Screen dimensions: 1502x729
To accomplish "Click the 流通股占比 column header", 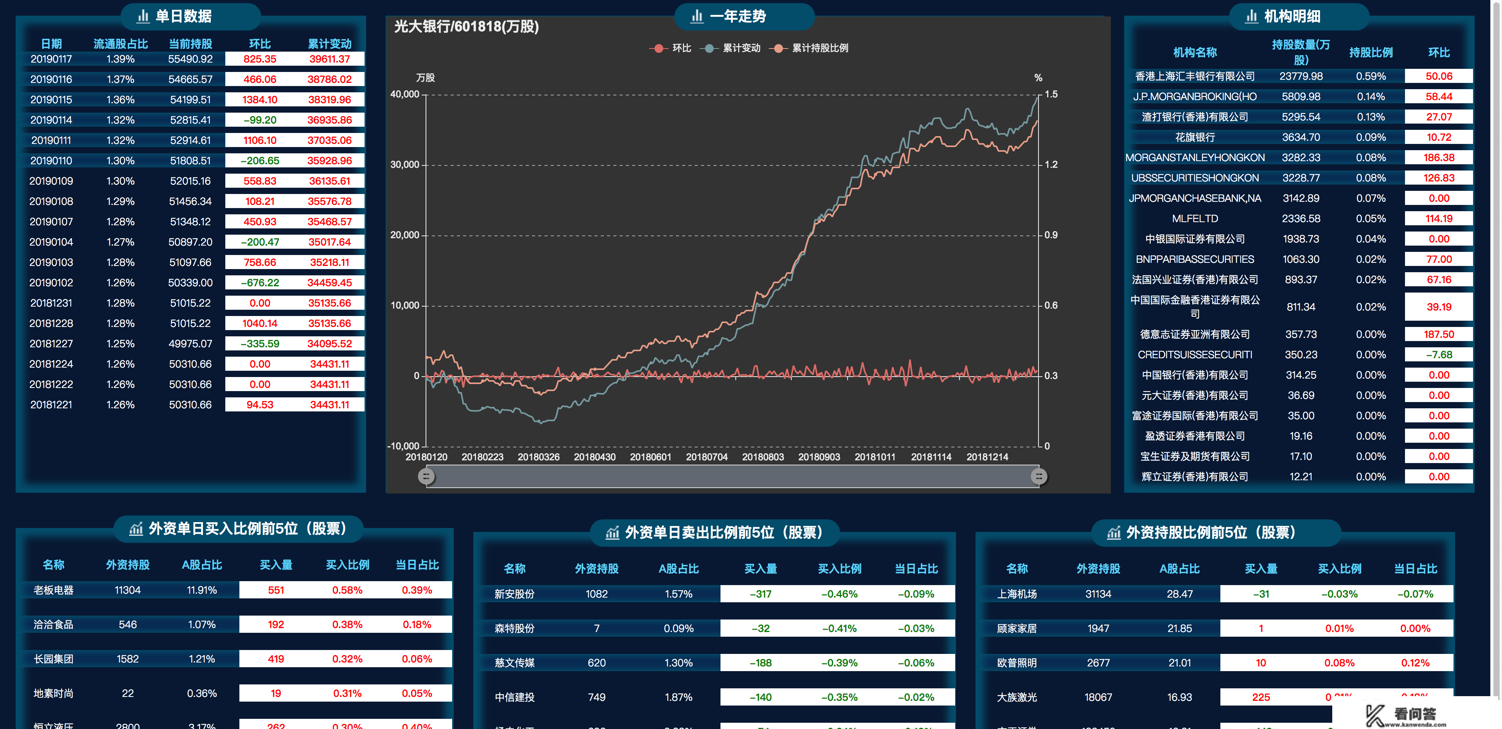I will pyautogui.click(x=121, y=44).
